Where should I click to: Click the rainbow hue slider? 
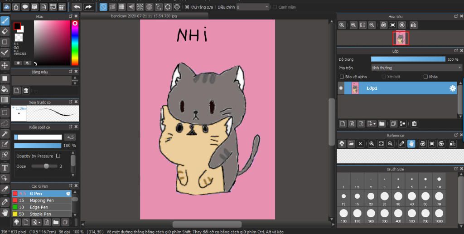coord(75,43)
